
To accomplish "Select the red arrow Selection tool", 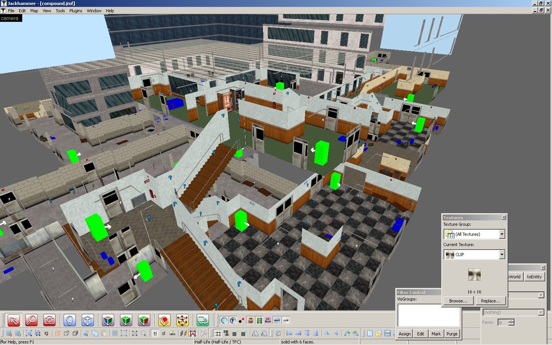I will point(13,320).
